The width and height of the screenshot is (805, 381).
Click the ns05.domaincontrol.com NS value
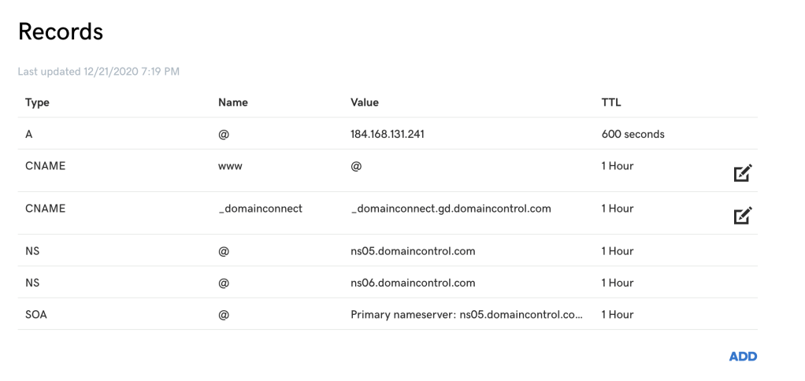(x=413, y=251)
